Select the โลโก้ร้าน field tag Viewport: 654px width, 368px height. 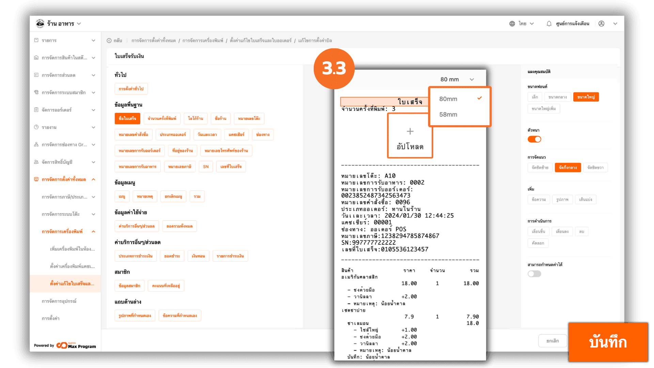[x=196, y=119]
